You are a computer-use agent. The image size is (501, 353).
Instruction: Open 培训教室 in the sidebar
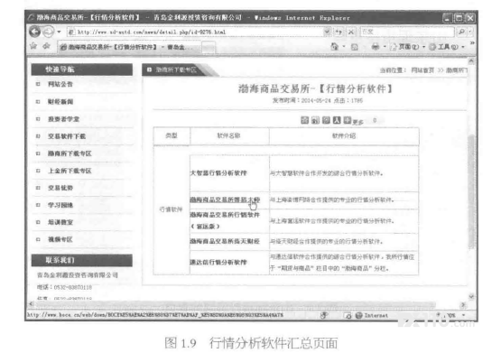[60, 222]
